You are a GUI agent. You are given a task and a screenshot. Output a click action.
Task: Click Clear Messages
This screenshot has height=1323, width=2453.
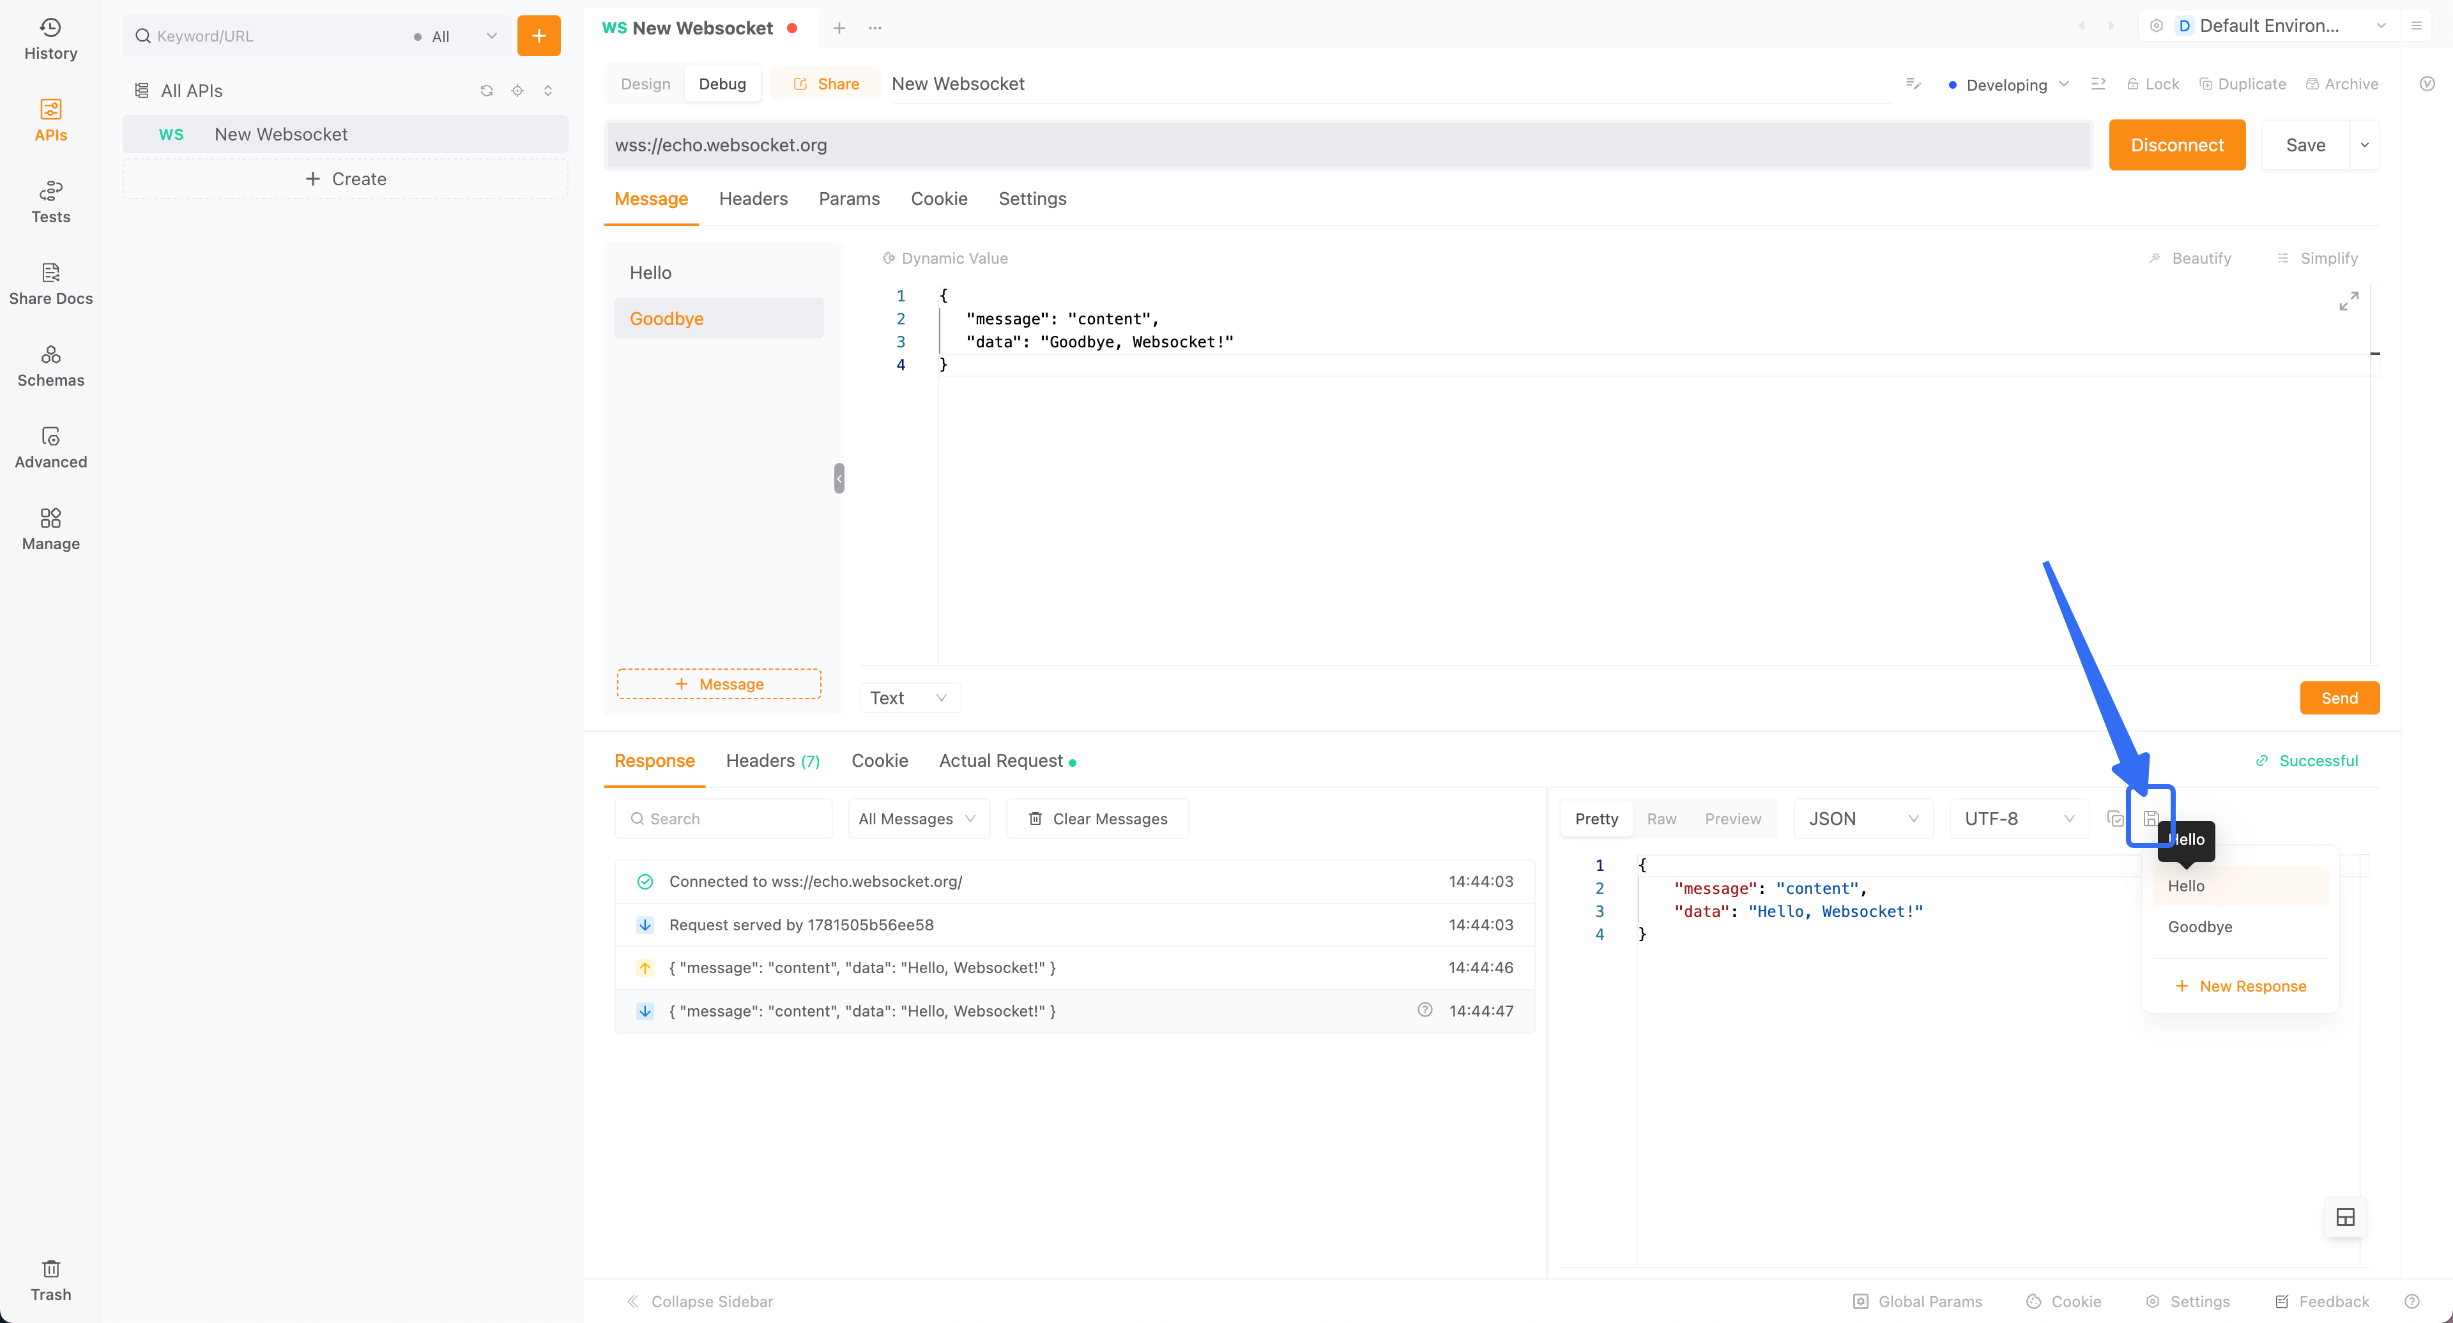[1097, 819]
